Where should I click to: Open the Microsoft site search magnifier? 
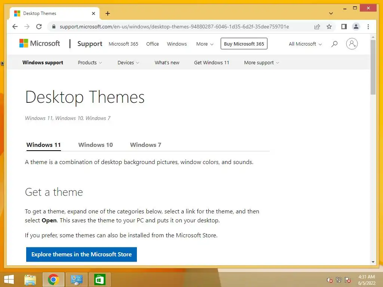(x=334, y=44)
